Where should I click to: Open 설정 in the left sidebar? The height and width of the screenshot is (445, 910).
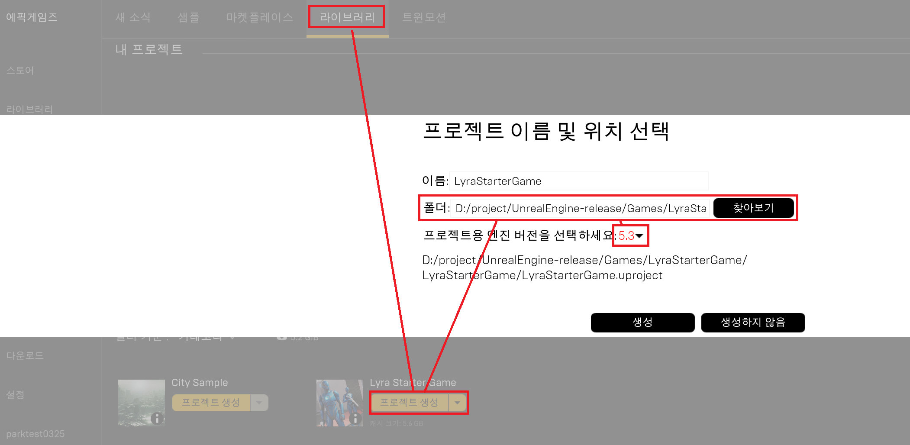15,395
